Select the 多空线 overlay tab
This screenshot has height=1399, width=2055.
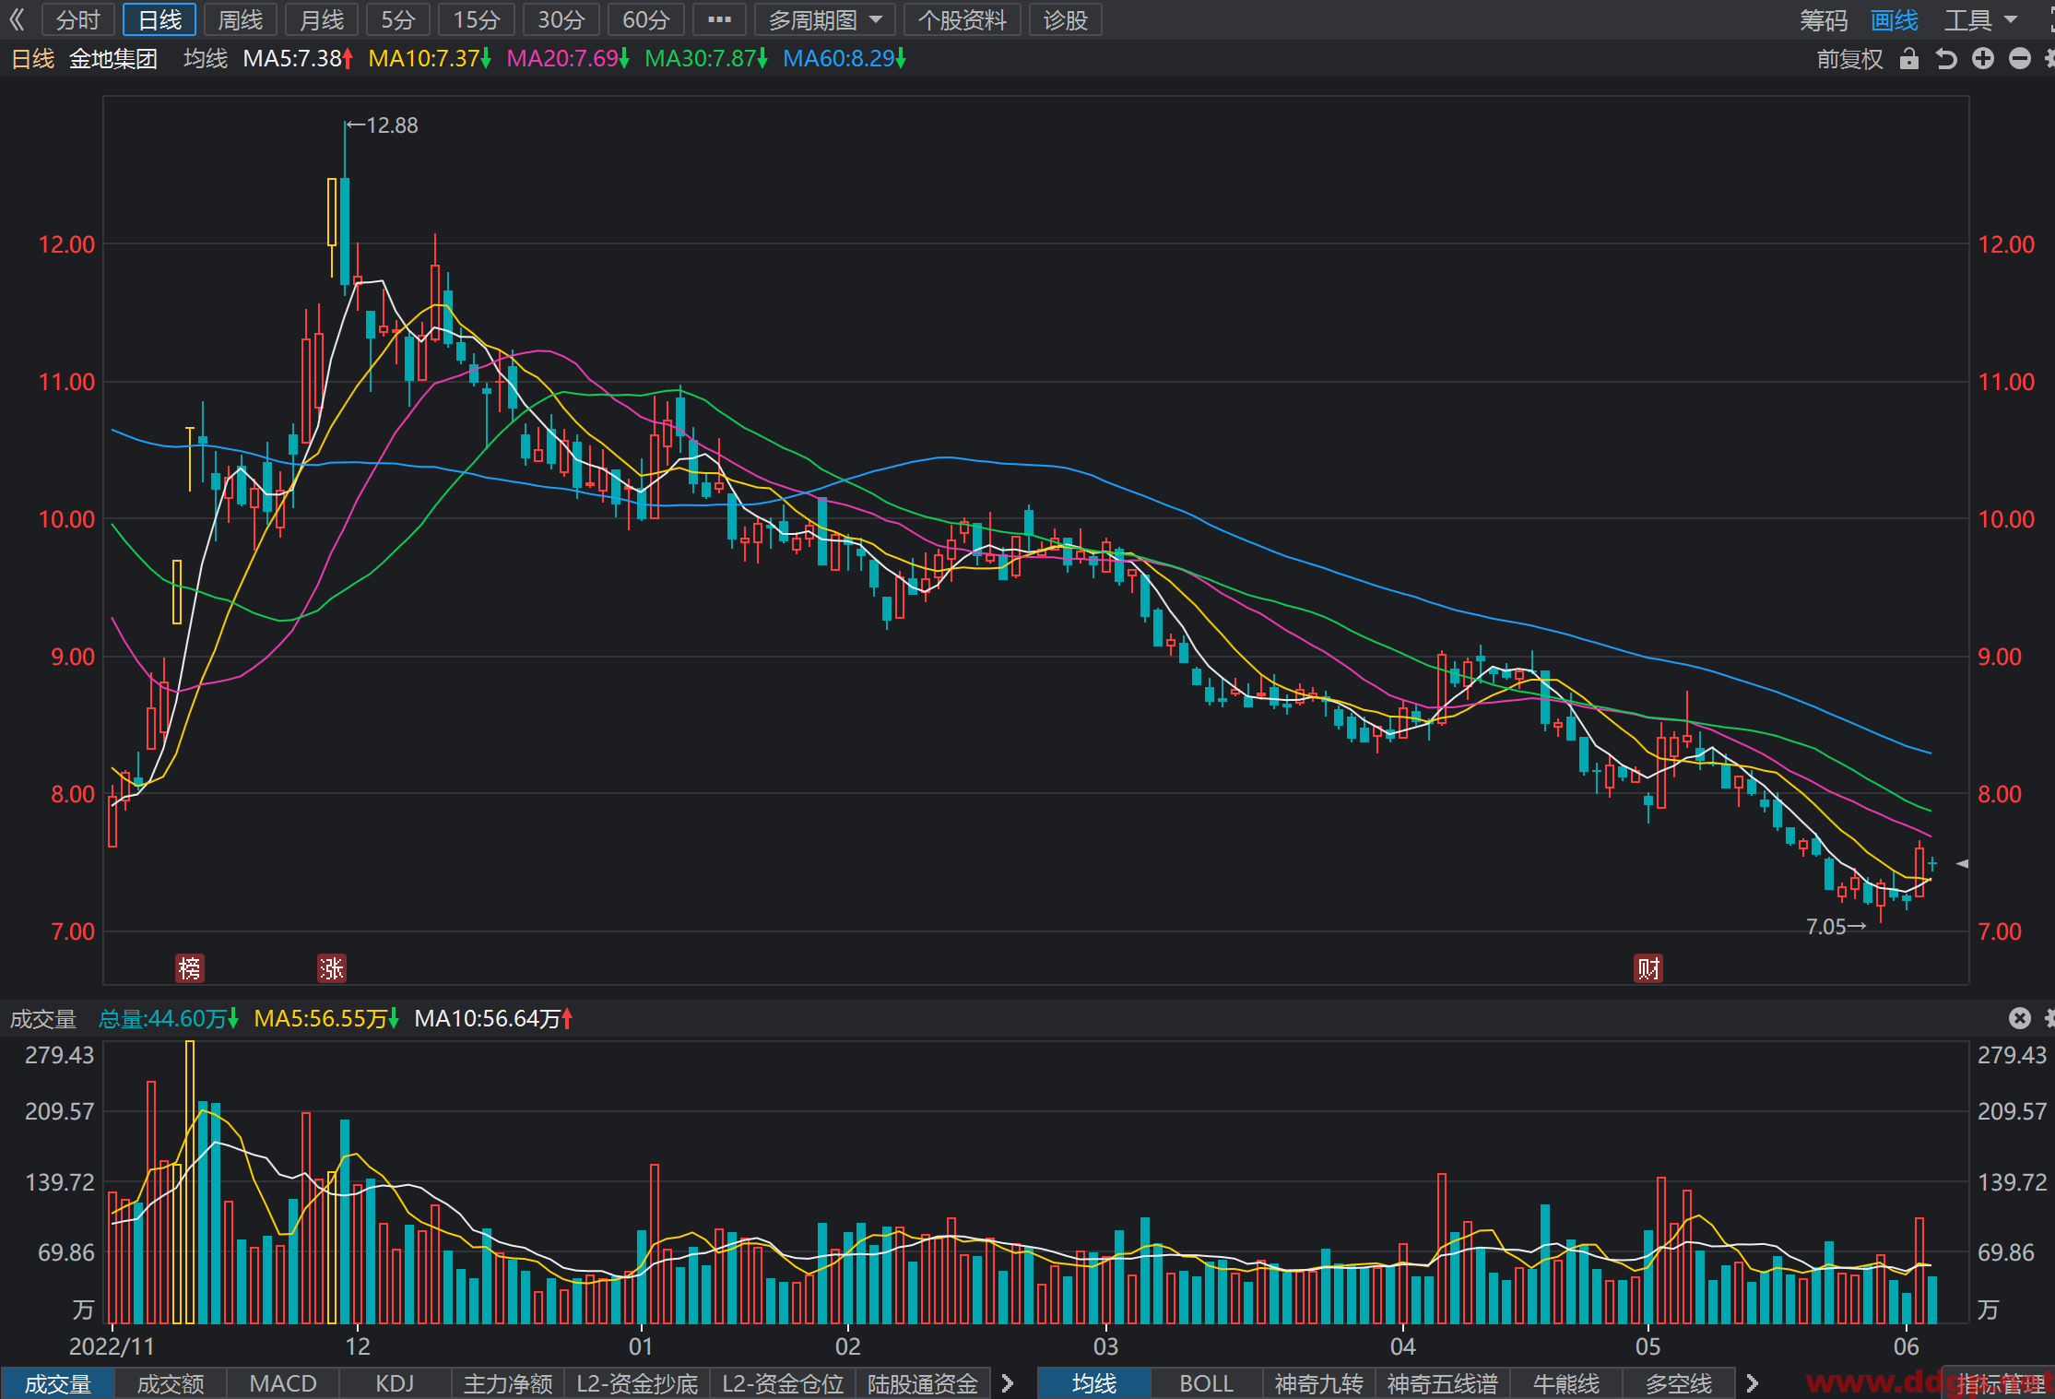[x=1679, y=1383]
